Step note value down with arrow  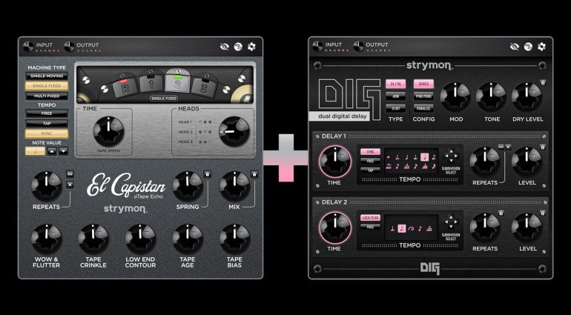tap(63, 151)
